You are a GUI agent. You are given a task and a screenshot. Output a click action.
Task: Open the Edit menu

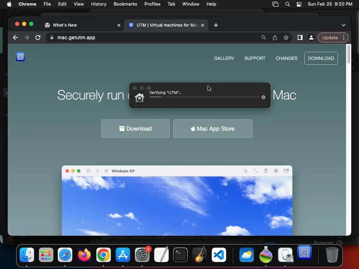62,4
